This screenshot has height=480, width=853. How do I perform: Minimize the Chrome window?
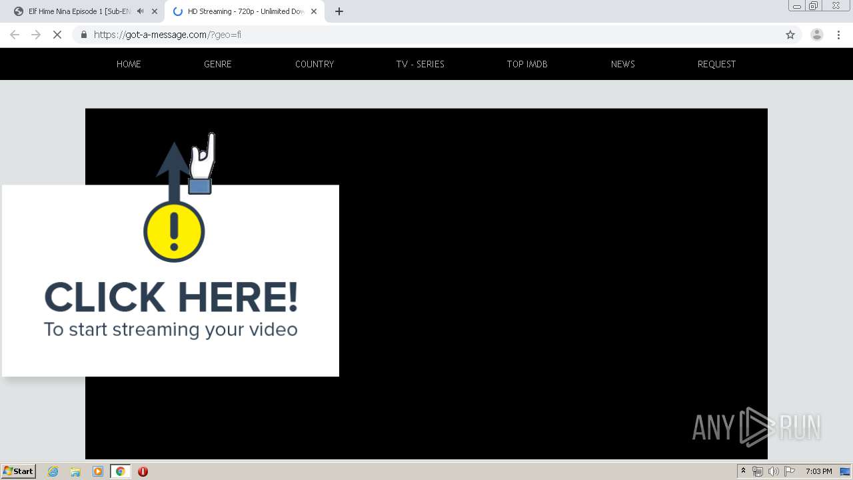coord(797,6)
